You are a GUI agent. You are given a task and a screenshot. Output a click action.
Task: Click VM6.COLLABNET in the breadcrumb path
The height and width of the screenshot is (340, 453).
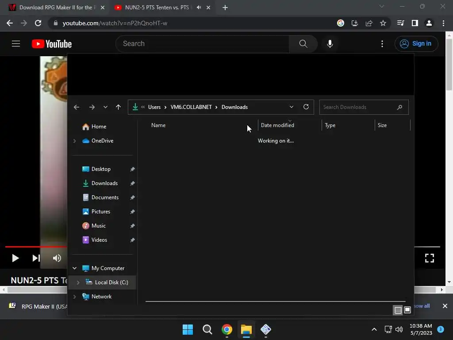191,107
